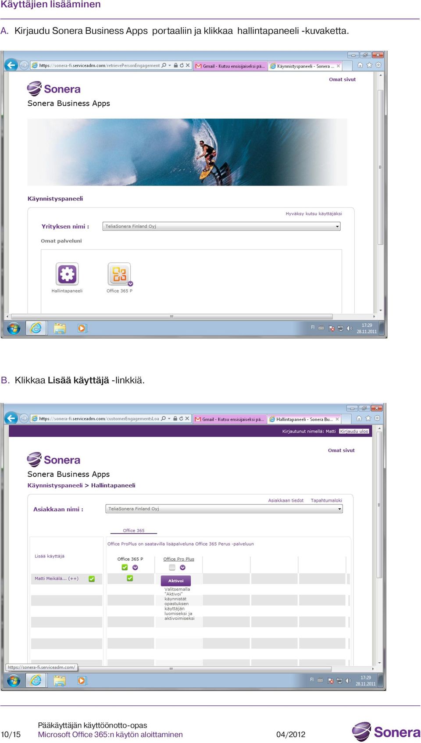Expand the chevron on the Office 365 P service icon
421x743 pixels.
pyautogui.click(x=130, y=284)
